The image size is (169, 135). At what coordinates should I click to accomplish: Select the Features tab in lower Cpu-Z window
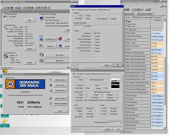pos(81,74)
